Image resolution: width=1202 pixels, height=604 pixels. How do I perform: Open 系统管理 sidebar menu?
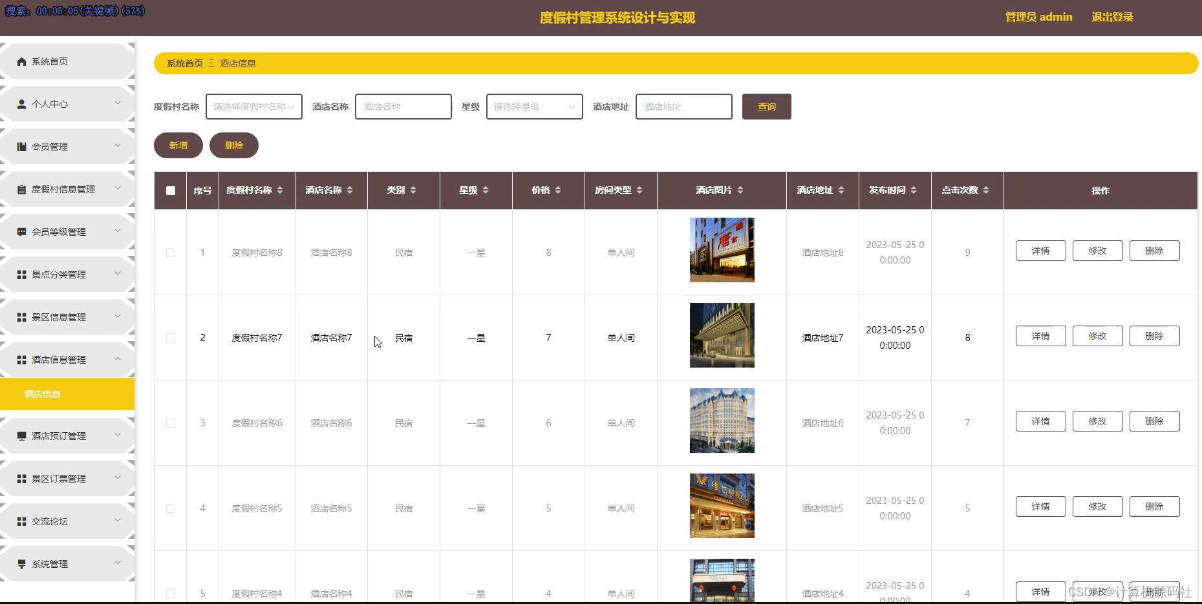point(67,564)
